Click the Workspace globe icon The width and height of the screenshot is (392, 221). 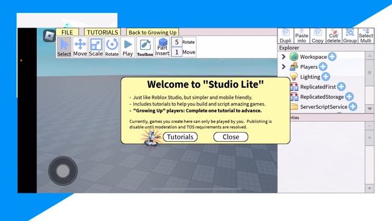294,56
